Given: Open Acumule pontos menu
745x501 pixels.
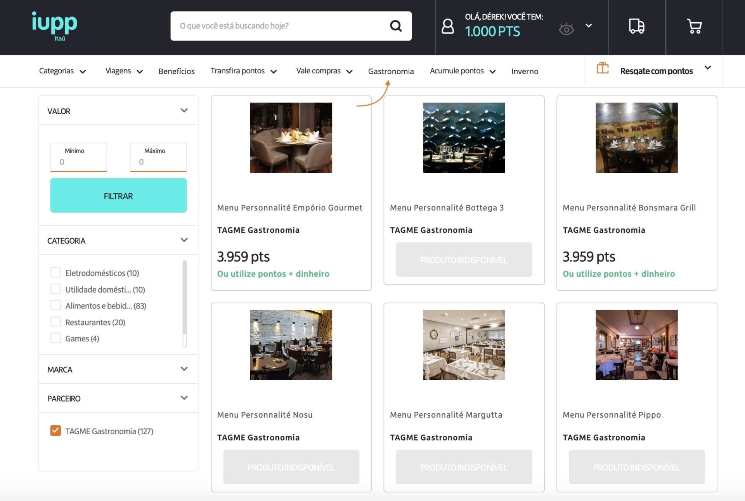Looking at the screenshot, I should [x=463, y=71].
